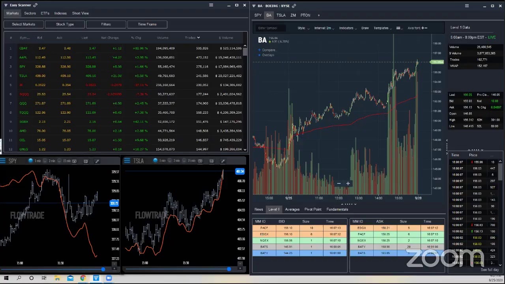This screenshot has height=284, width=505.
Task: Click the TSLA chart image snapshot icon
Action: pos(211,161)
